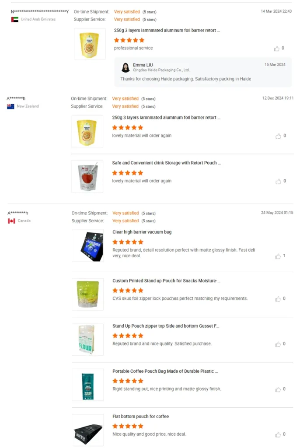
Task: Open Safe and Convenient drink Storage product title
Action: (166, 163)
